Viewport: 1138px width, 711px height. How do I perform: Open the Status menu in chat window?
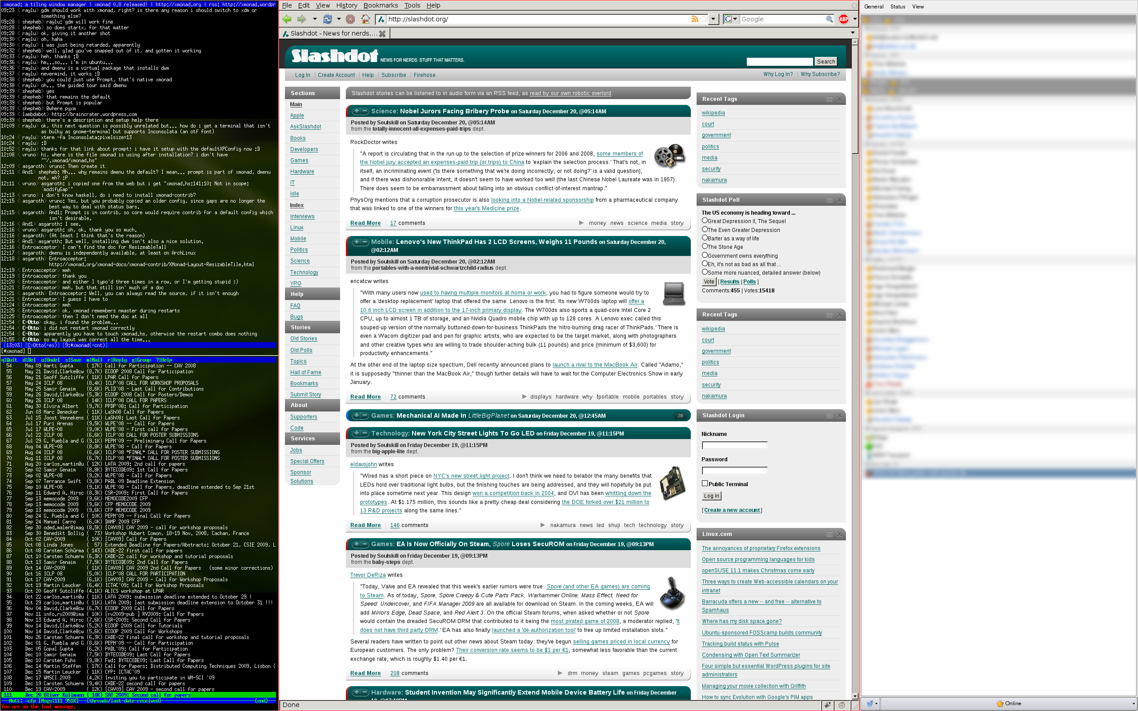(897, 7)
